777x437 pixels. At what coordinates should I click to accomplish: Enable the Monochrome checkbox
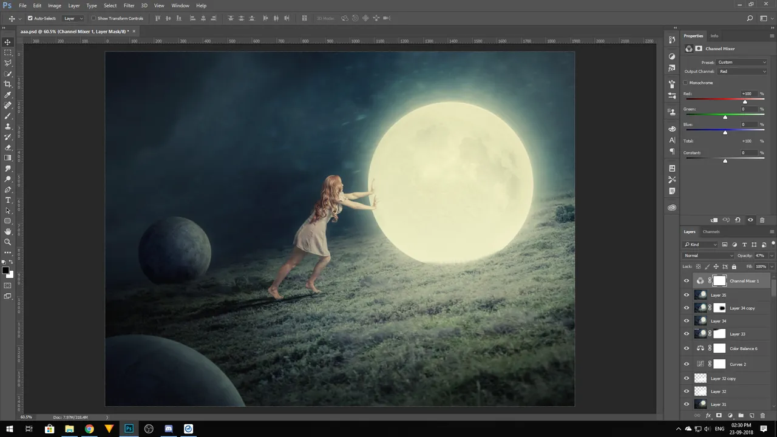coord(686,83)
